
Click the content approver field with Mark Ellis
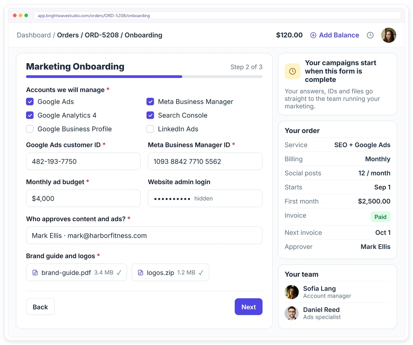[144, 236]
